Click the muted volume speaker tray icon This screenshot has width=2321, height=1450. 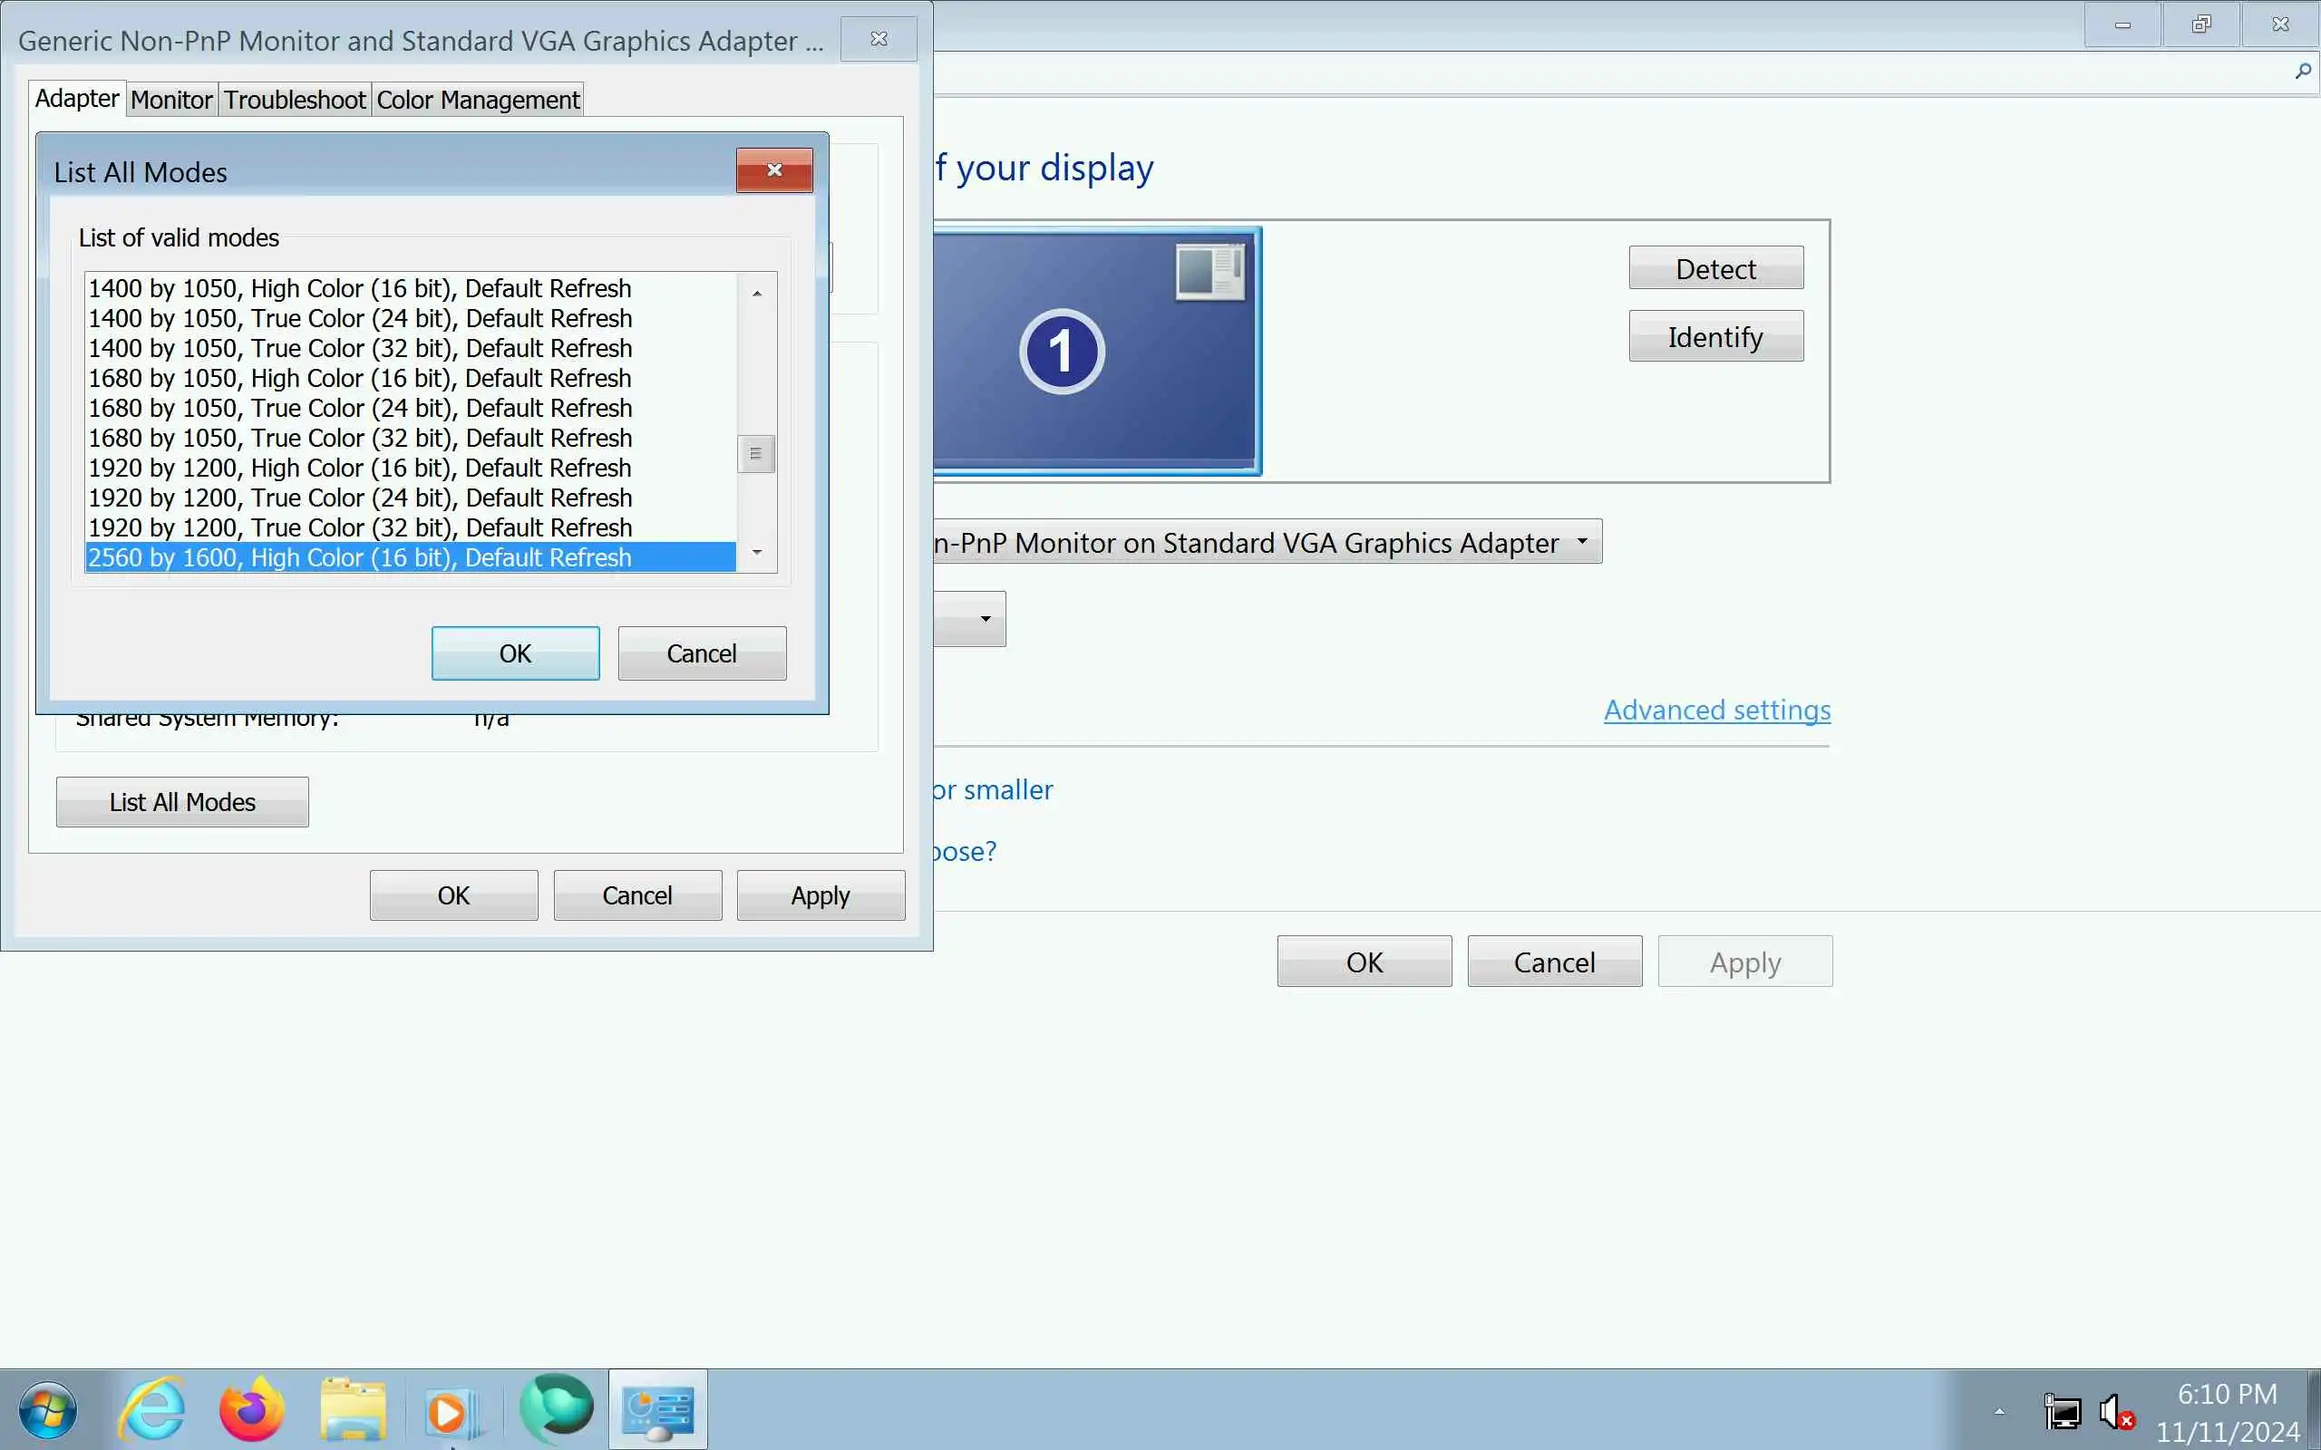pyautogui.click(x=2115, y=1412)
